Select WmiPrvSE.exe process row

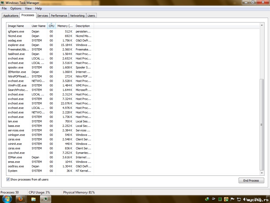pos(50,85)
